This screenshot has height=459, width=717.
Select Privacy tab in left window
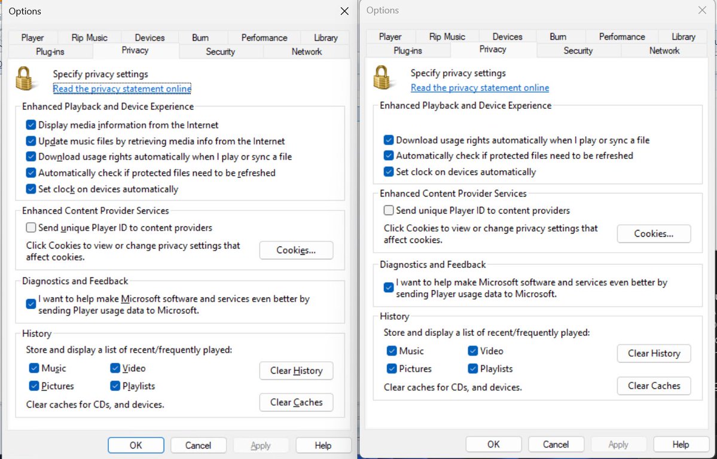[x=135, y=50]
